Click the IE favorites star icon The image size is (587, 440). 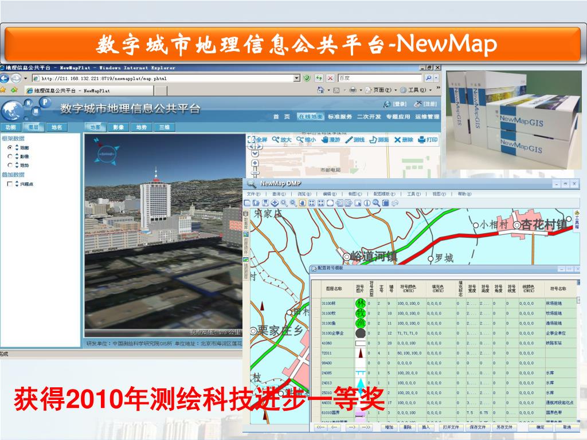pos(3,90)
